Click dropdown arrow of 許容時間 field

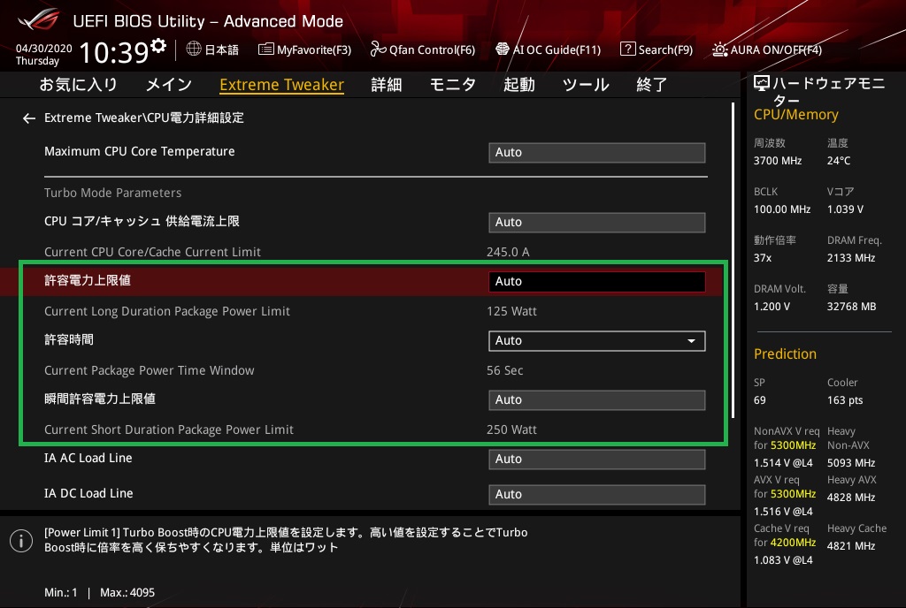(691, 341)
